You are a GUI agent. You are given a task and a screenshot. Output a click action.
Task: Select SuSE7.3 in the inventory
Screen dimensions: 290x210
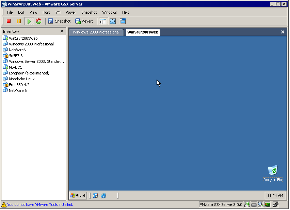16,56
